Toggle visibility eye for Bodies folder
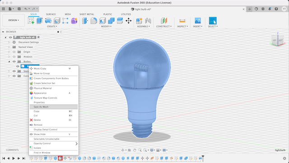 14,62
